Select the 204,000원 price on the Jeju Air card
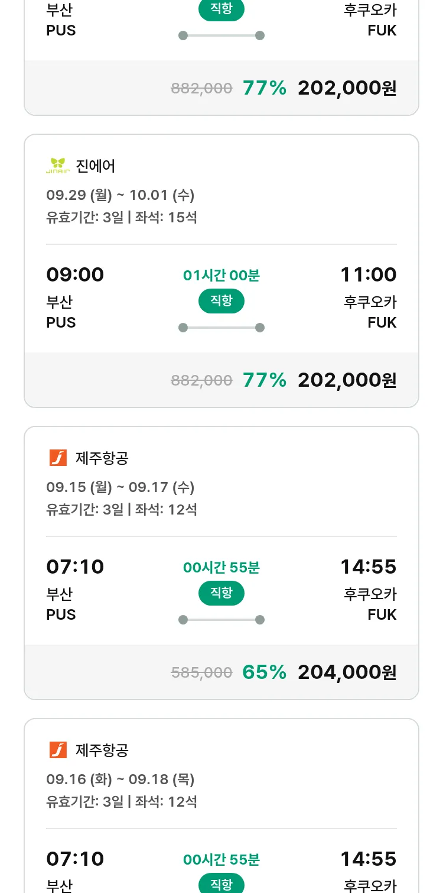Image resolution: width=443 pixels, height=893 pixels. point(347,672)
